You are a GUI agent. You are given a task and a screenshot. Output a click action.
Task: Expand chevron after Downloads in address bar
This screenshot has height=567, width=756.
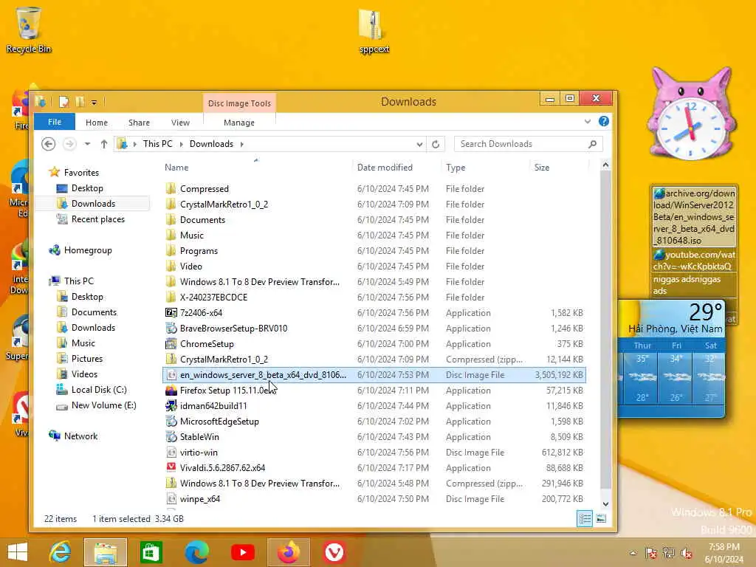241,144
